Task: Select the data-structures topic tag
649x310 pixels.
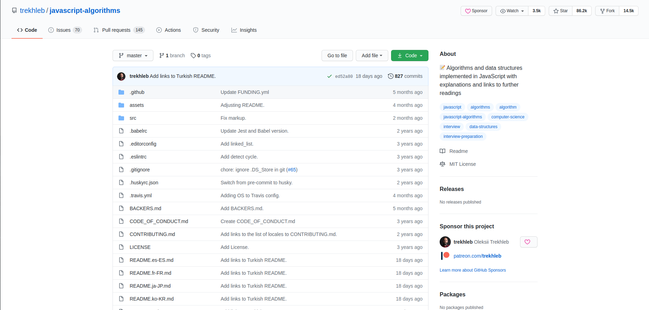Action: click(x=483, y=127)
